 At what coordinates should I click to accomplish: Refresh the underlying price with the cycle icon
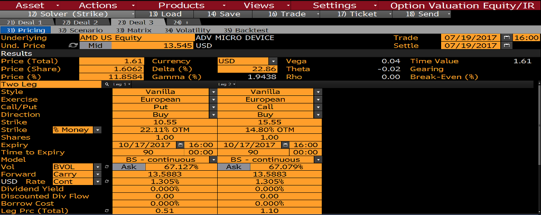pos(73,45)
